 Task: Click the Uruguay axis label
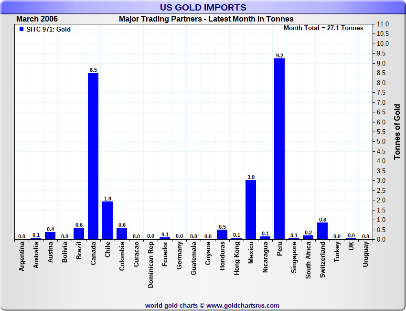pos(365,254)
